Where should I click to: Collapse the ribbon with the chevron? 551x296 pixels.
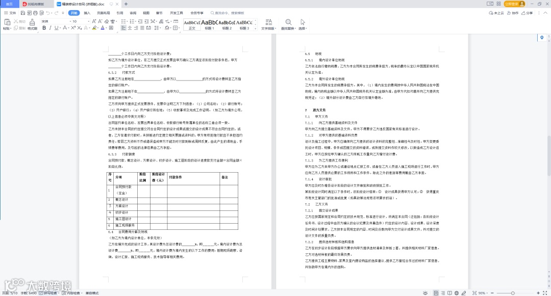[545, 13]
